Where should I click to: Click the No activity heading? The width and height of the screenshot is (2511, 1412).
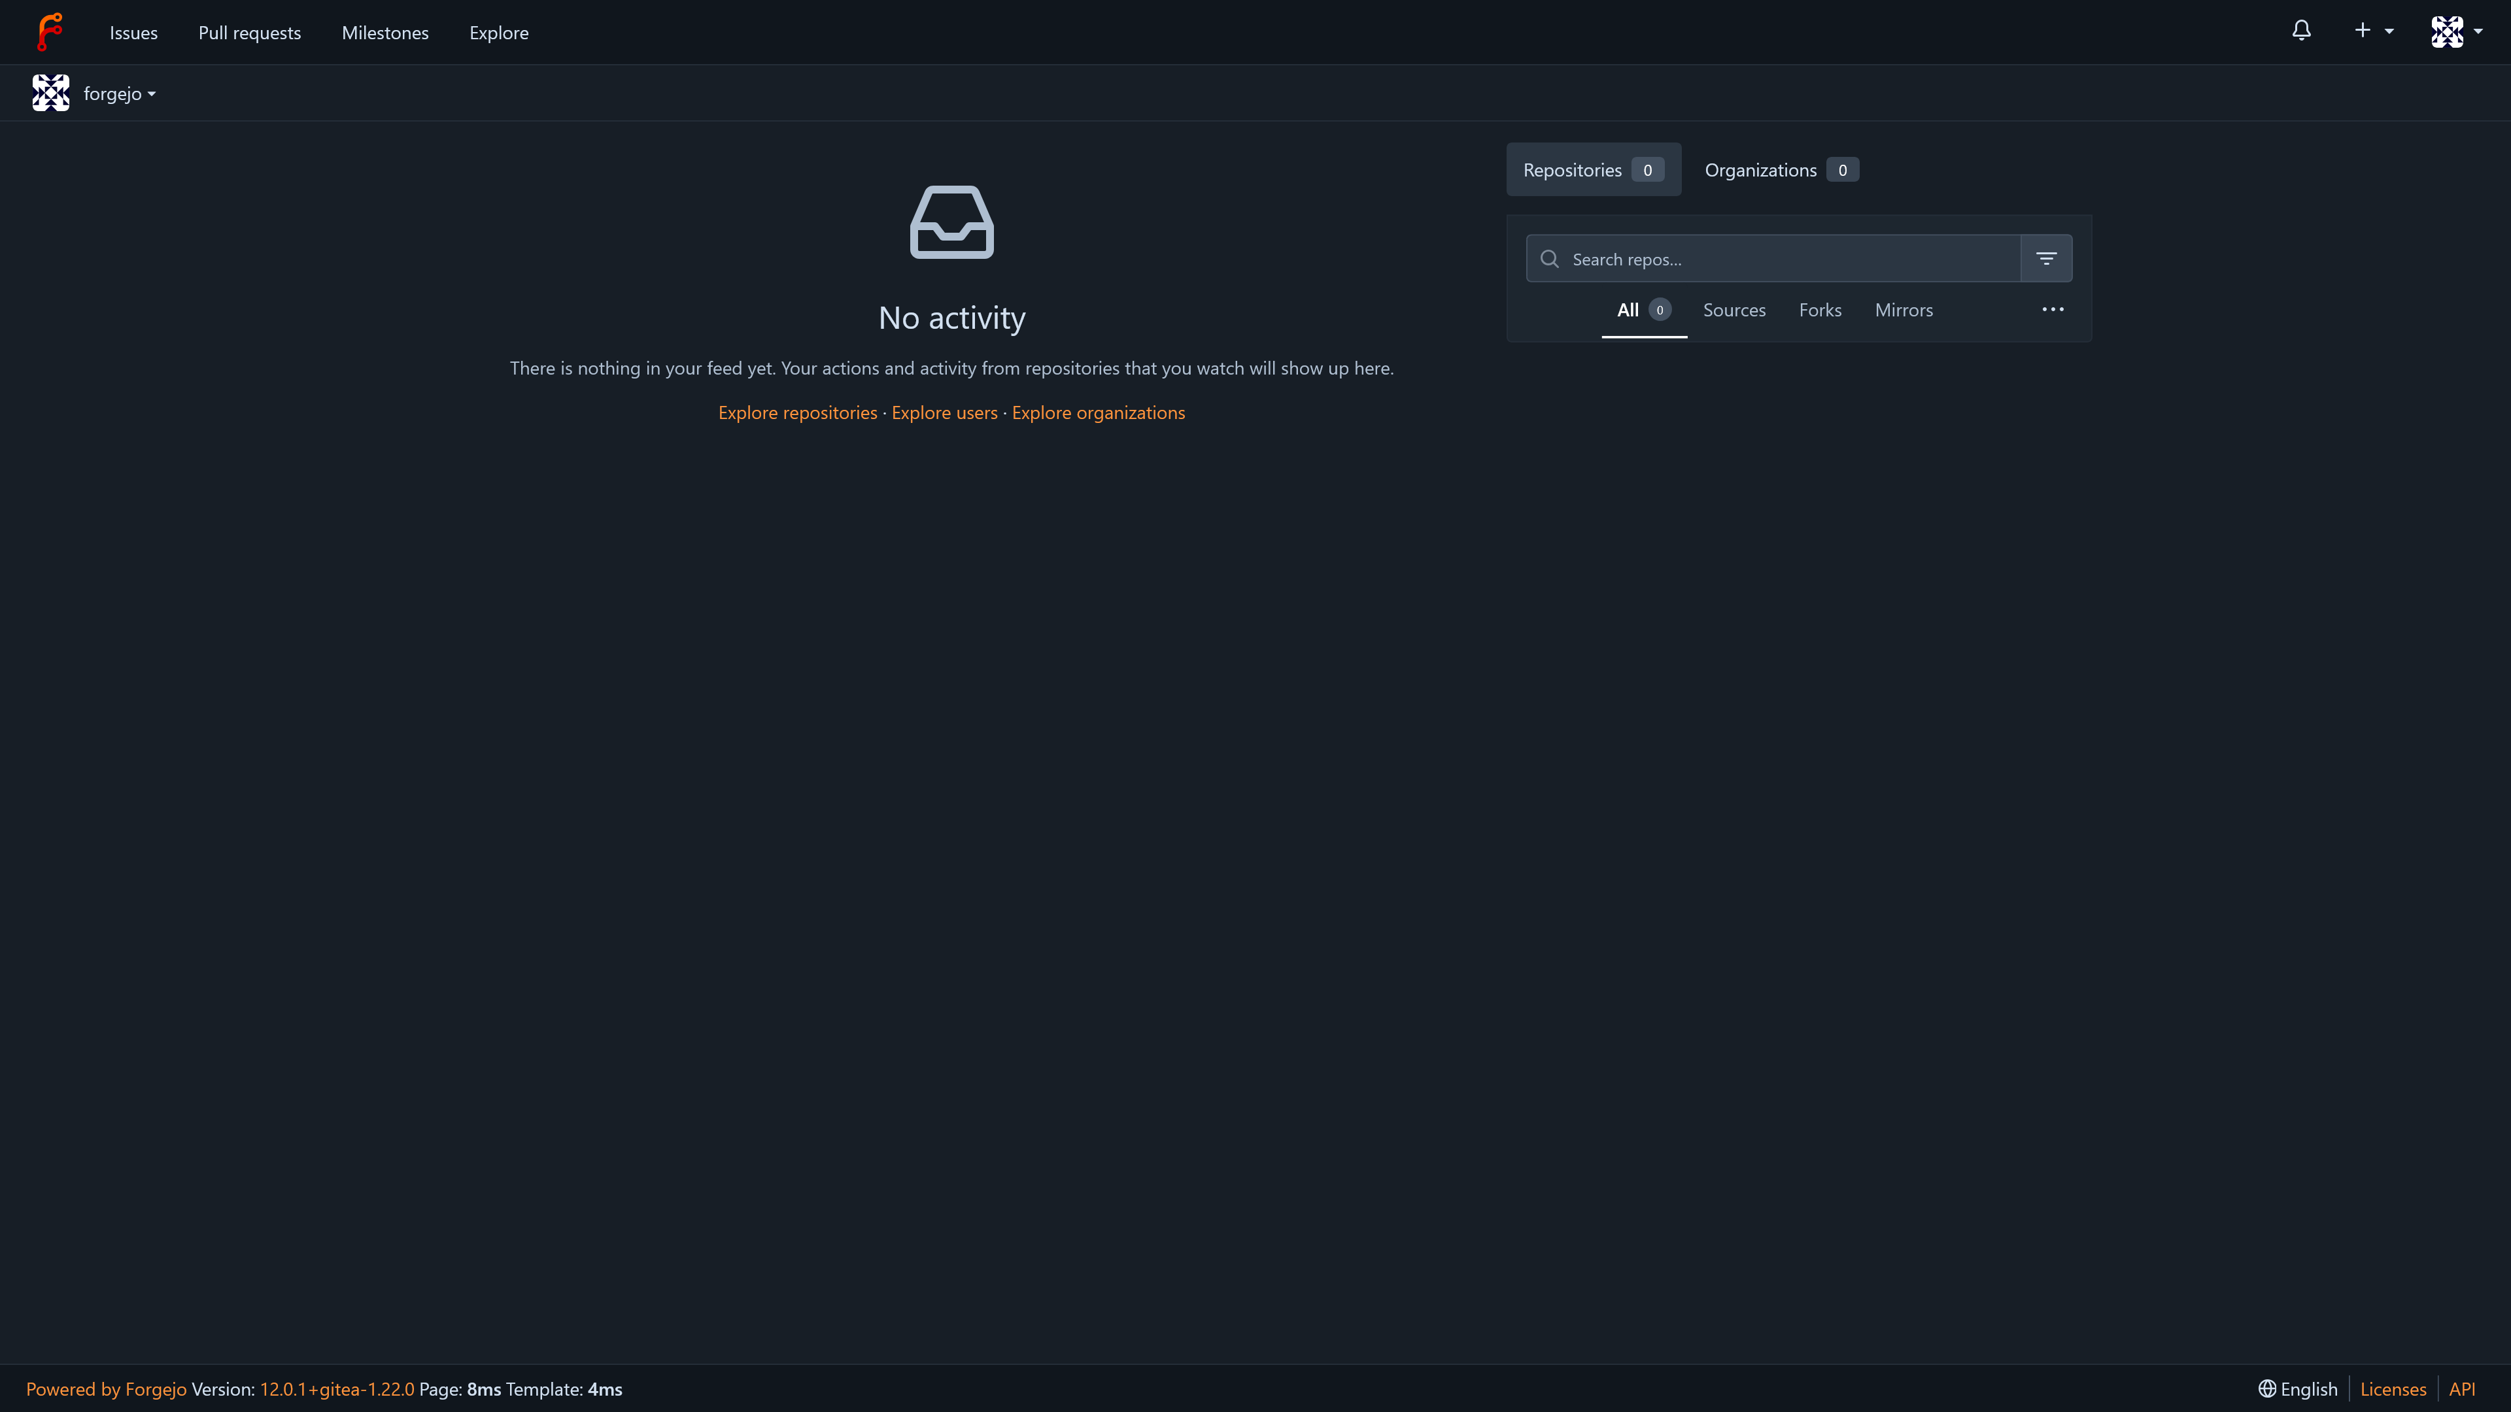coord(951,318)
